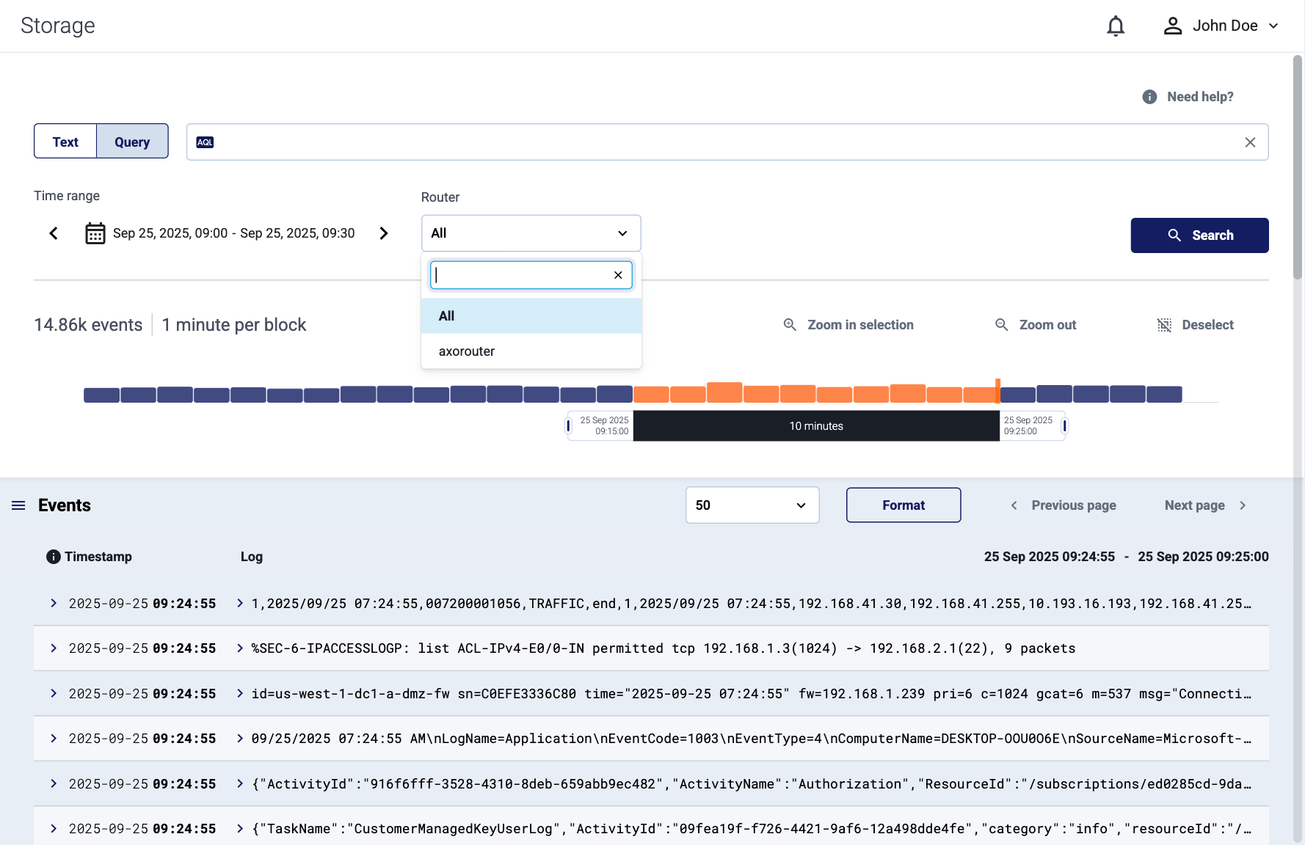1305x845 pixels.
Task: Select axorouter from router list
Action: click(467, 351)
